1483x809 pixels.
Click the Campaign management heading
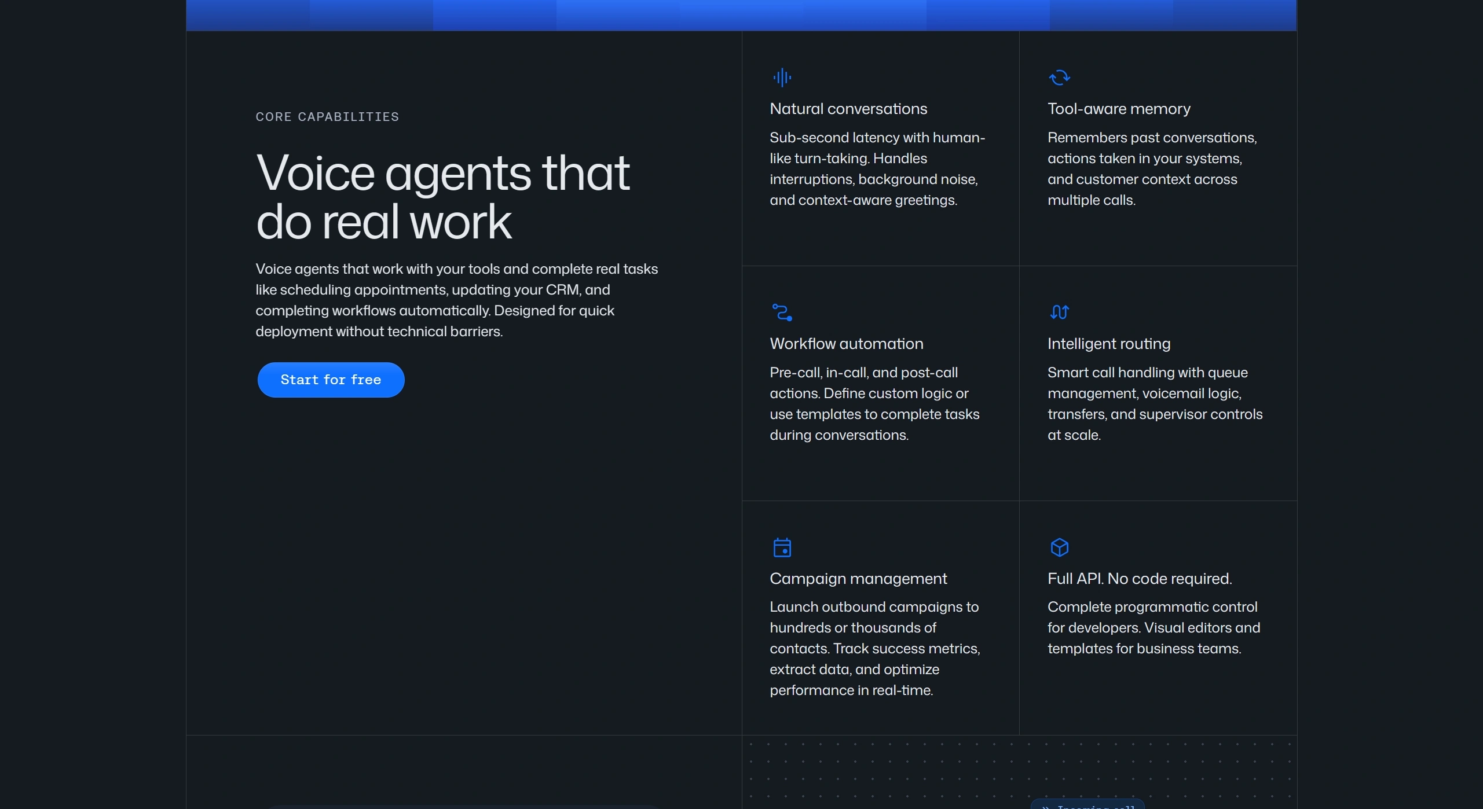tap(858, 579)
